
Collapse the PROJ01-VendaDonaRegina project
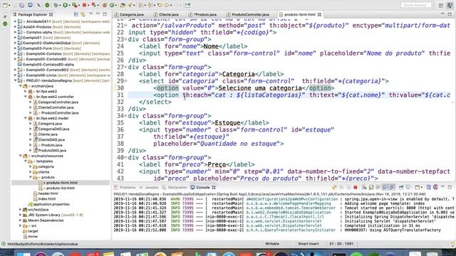point(15,80)
